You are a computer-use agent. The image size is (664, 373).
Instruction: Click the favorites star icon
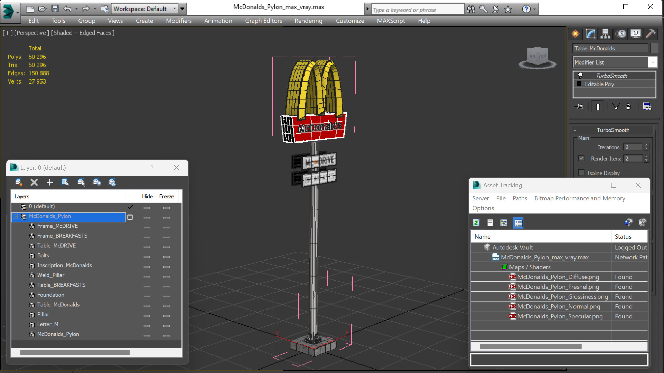point(508,9)
